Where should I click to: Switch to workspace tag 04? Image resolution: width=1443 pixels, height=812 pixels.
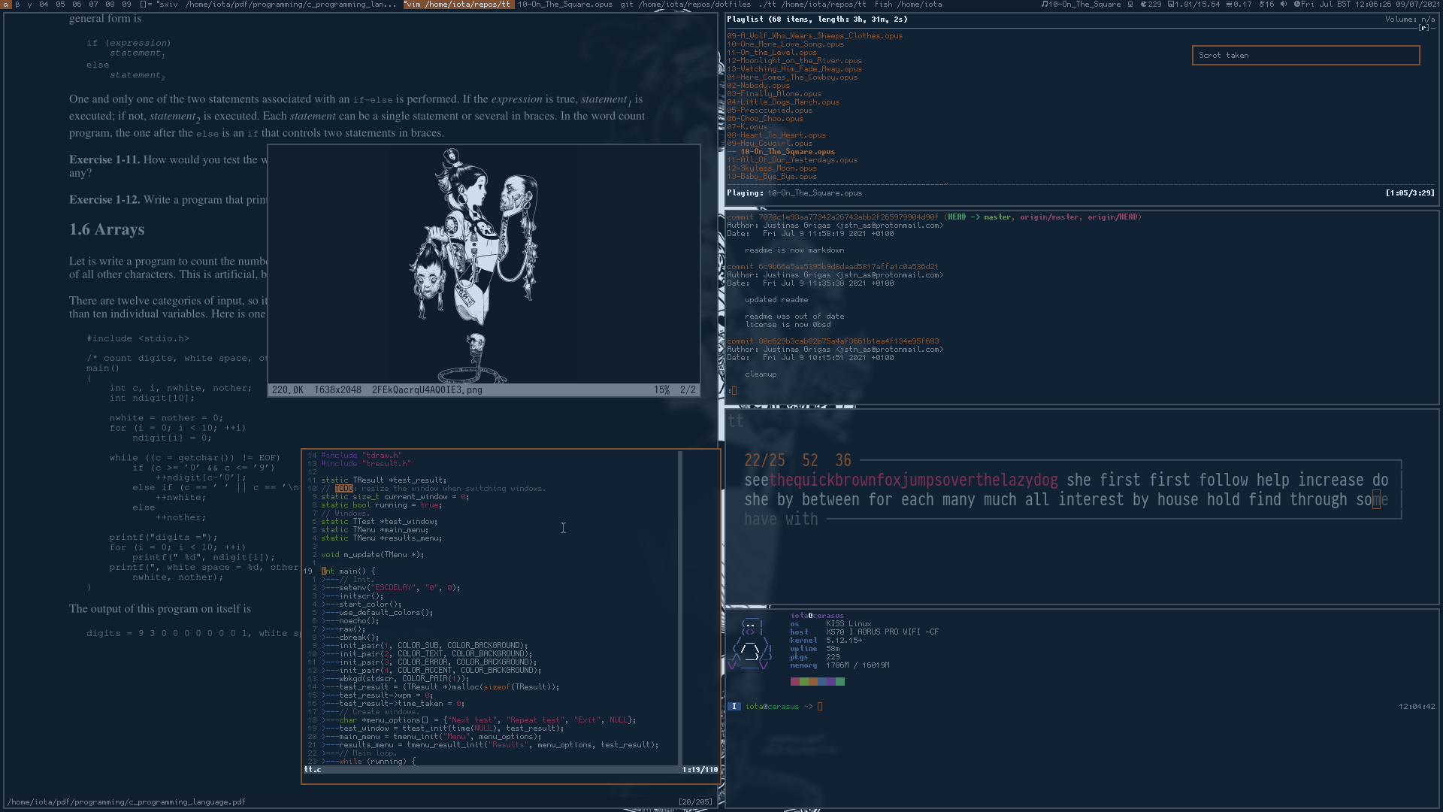click(44, 5)
